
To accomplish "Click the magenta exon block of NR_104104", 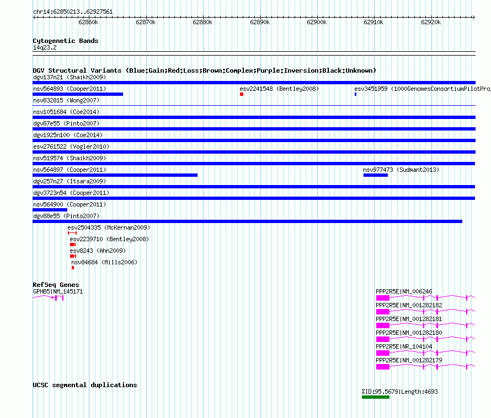I will point(383,353).
